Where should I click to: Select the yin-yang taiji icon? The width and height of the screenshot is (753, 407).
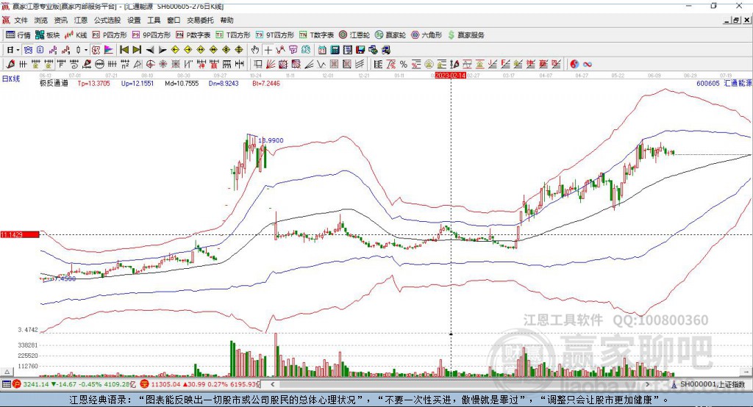574,64
